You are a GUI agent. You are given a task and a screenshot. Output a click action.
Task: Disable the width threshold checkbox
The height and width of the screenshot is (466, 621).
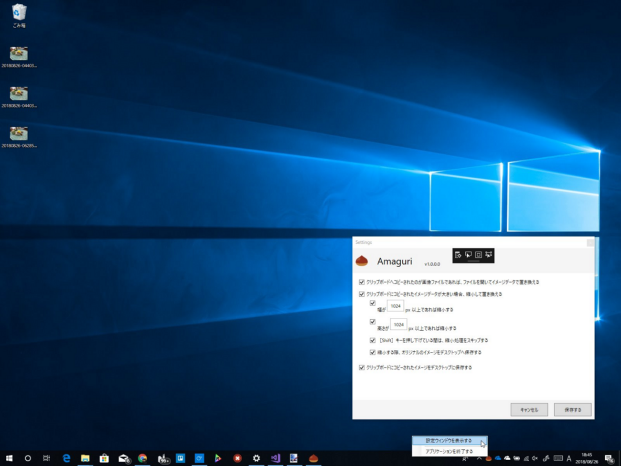373,303
